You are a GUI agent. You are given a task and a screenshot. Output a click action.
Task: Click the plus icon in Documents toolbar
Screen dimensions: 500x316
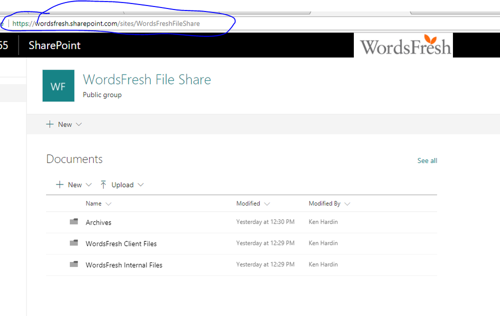click(x=60, y=185)
